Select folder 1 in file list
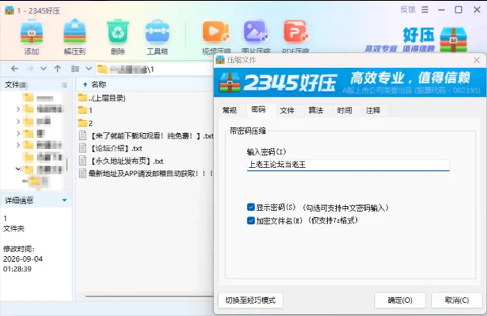 coord(85,110)
